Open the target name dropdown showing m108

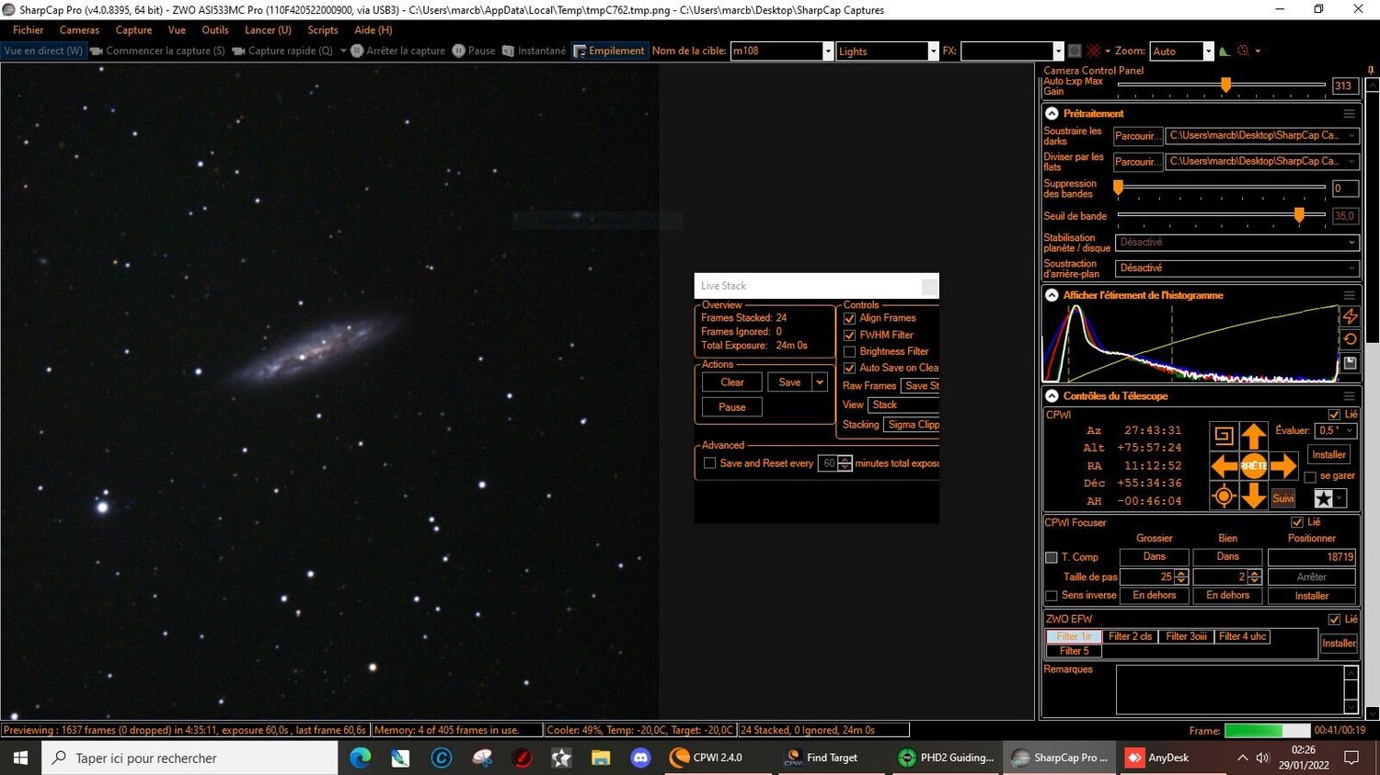[x=828, y=51]
